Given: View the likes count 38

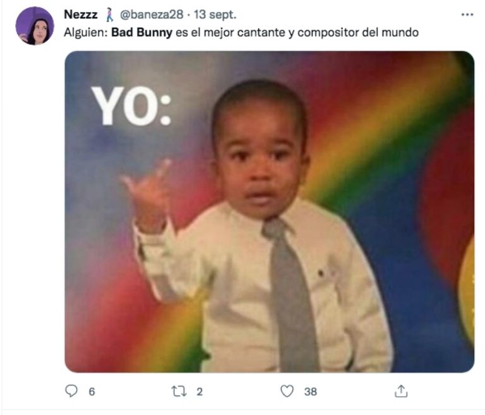Looking at the screenshot, I should coord(311,392).
